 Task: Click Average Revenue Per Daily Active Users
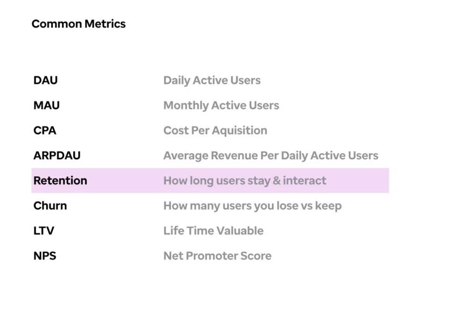[271, 156]
